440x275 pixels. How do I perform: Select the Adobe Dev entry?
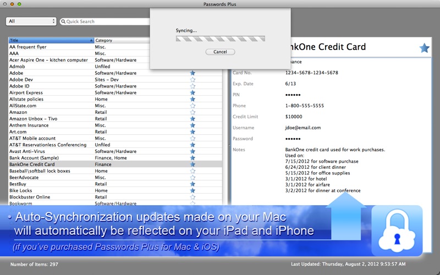[x=116, y=79]
